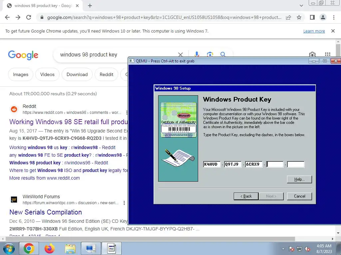
Task: Select the Download filter chip
Action: coord(77,74)
